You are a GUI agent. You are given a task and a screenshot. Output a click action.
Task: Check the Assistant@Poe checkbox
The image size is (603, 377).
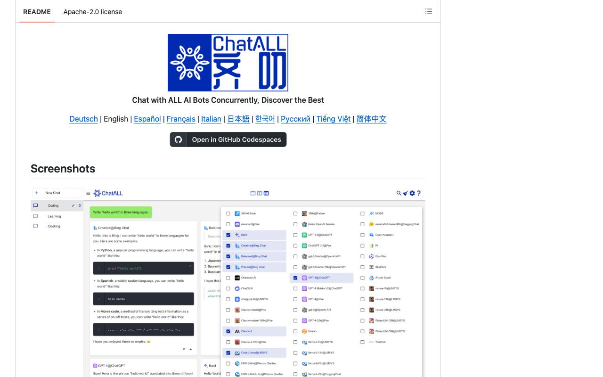228,224
